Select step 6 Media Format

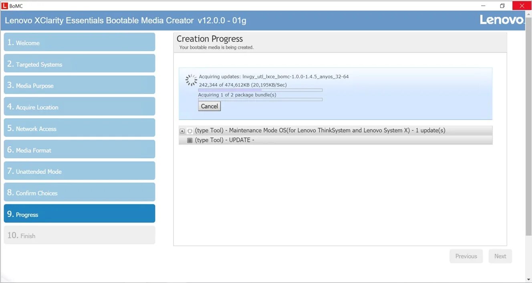coord(79,149)
